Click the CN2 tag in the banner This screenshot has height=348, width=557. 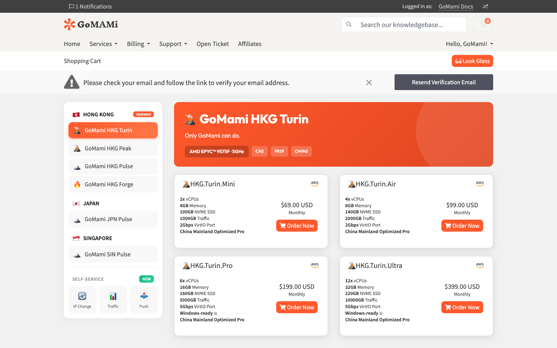pos(260,152)
